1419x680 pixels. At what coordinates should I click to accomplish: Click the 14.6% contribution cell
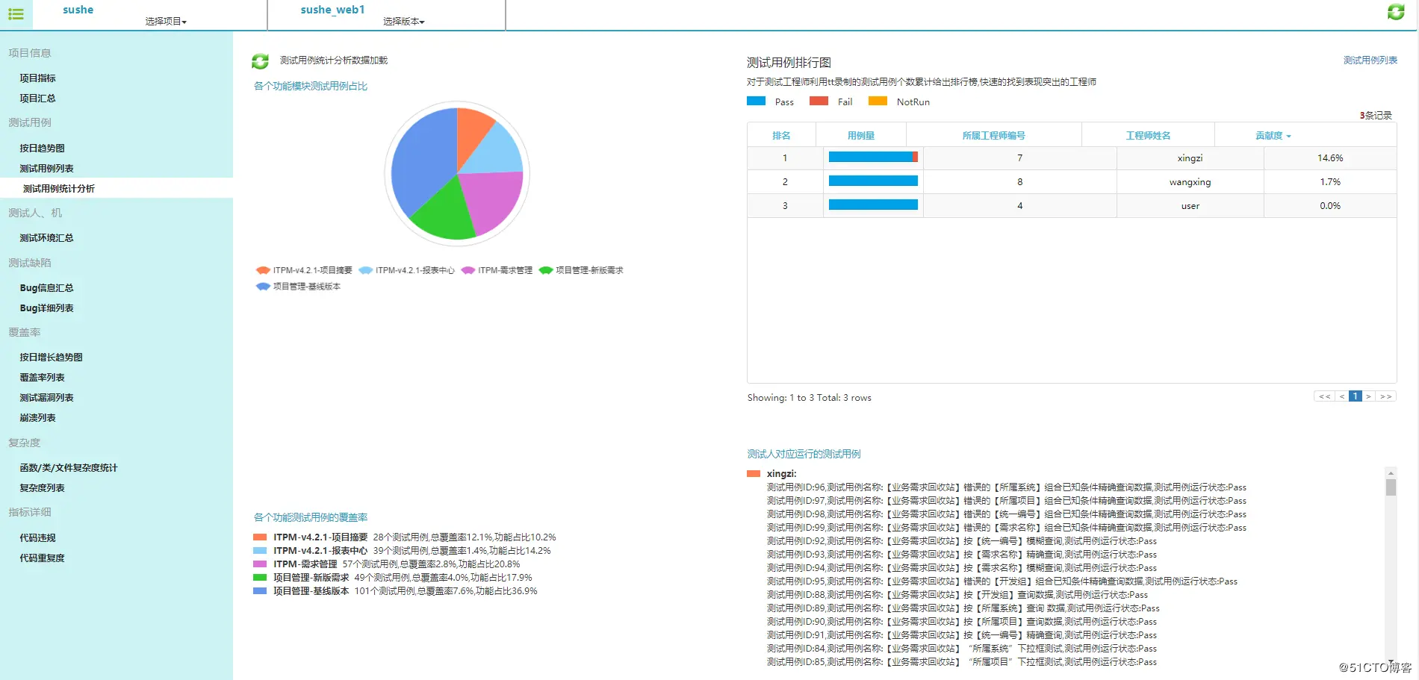pos(1330,158)
